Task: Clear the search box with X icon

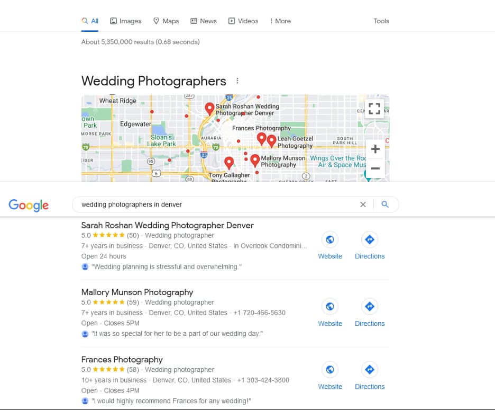Action: pyautogui.click(x=363, y=204)
